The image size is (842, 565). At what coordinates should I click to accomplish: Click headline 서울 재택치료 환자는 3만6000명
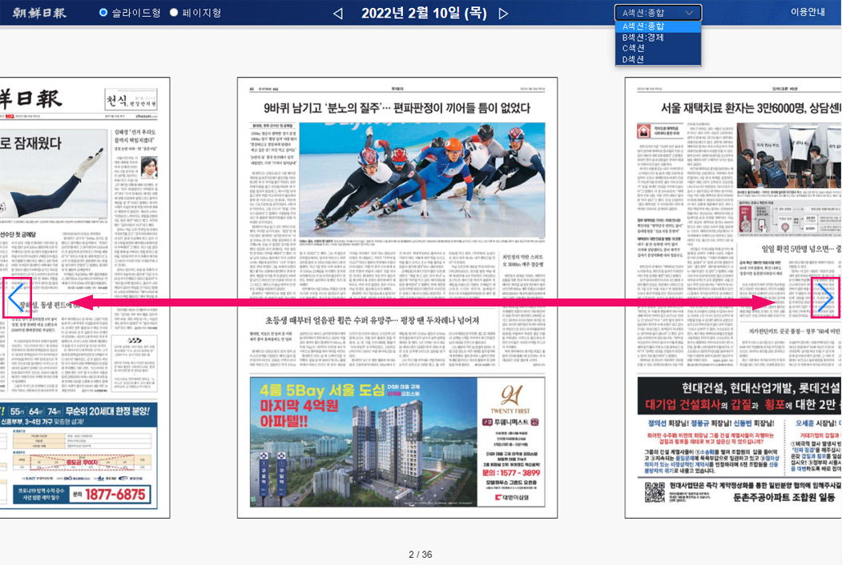[x=751, y=108]
